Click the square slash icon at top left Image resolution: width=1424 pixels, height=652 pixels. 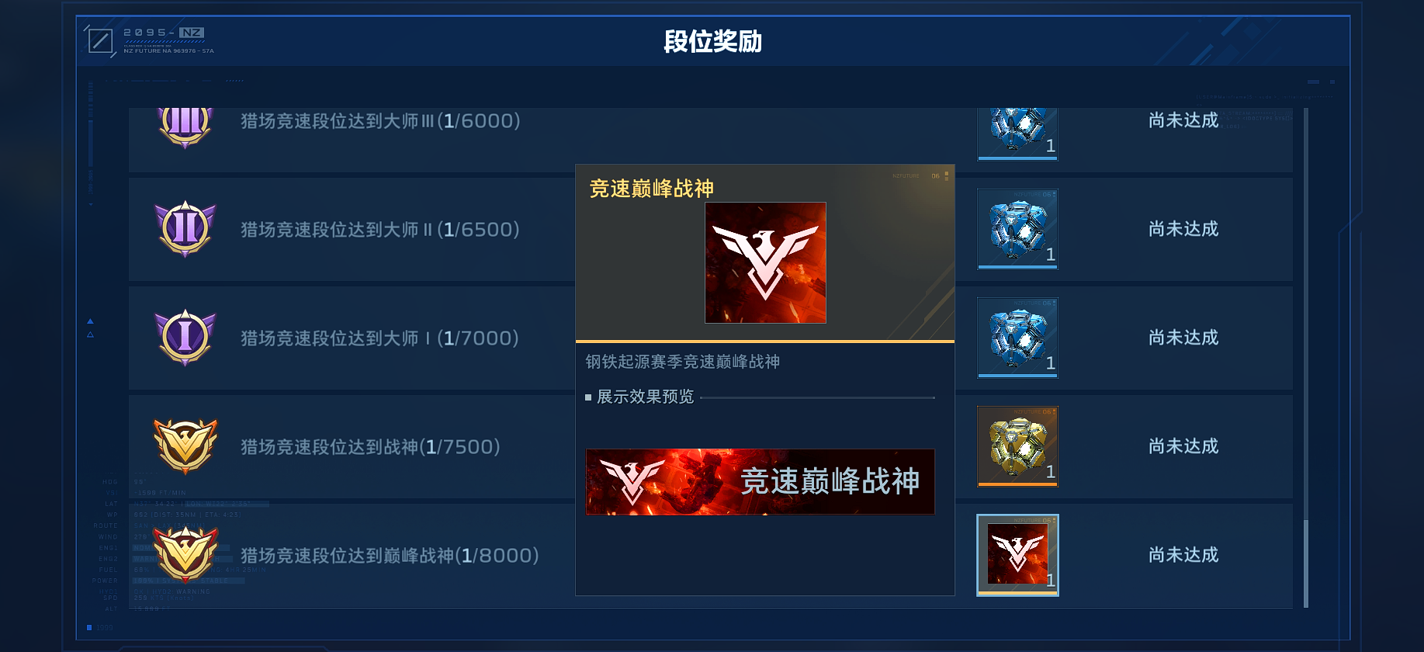pyautogui.click(x=99, y=40)
